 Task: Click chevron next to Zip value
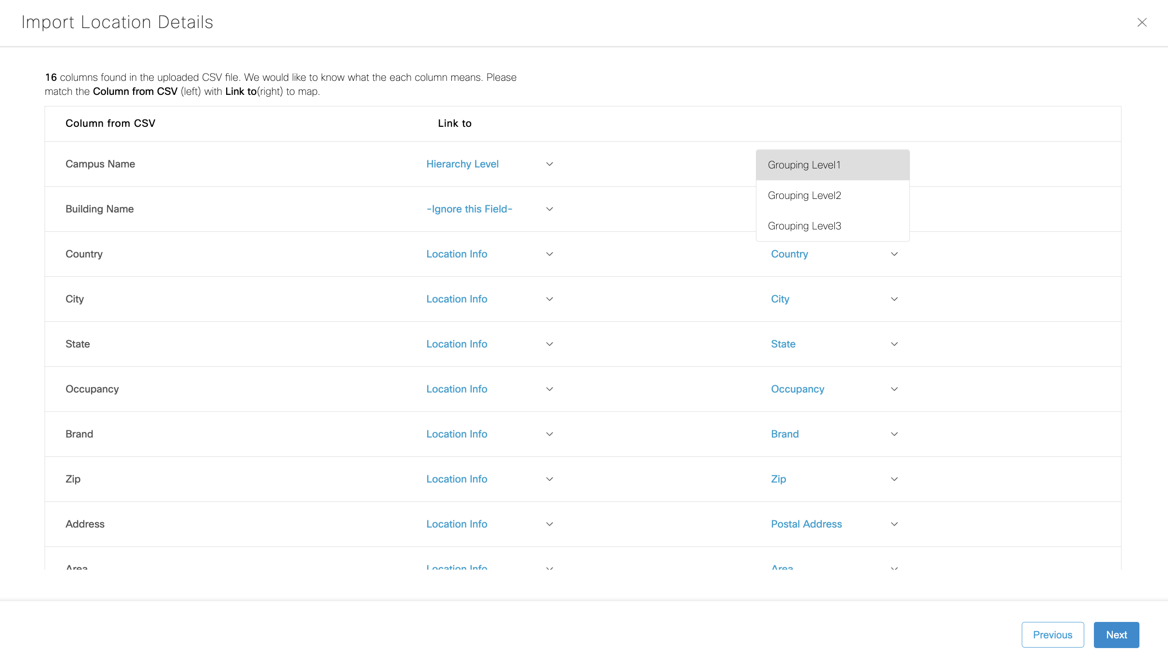[894, 479]
